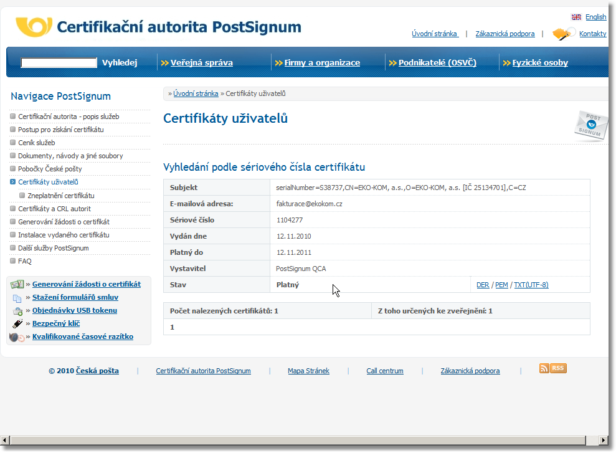Click Úvodní stránka in breadcrumb
616x453 pixels.
pyautogui.click(x=196, y=93)
